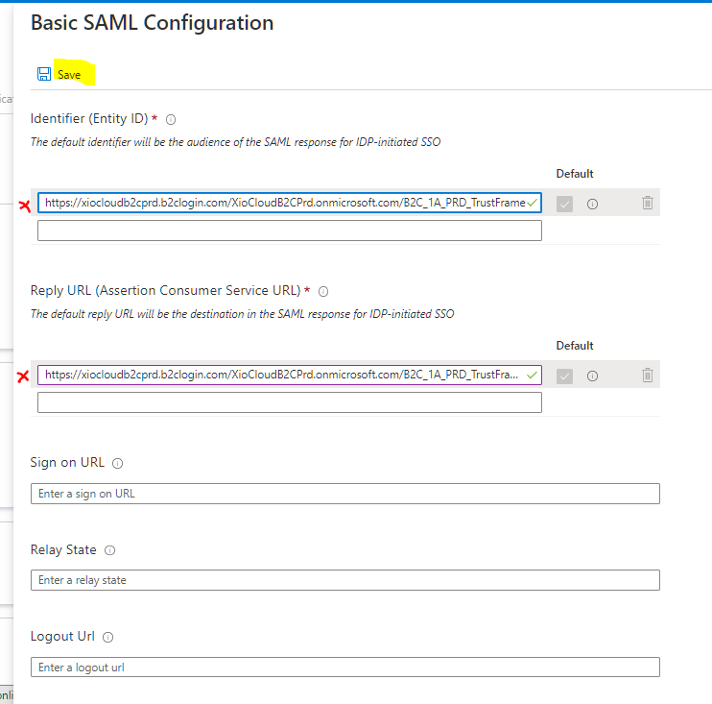Click 'The default identifier will be the audience' description
The image size is (712, 704).
(236, 142)
